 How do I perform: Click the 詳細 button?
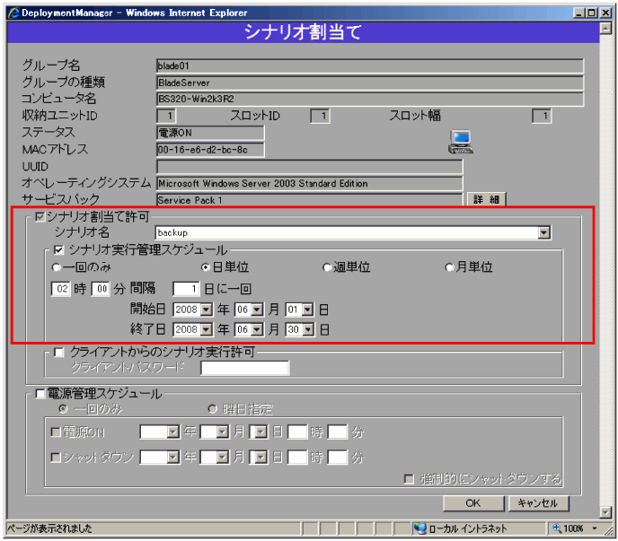coord(486,200)
